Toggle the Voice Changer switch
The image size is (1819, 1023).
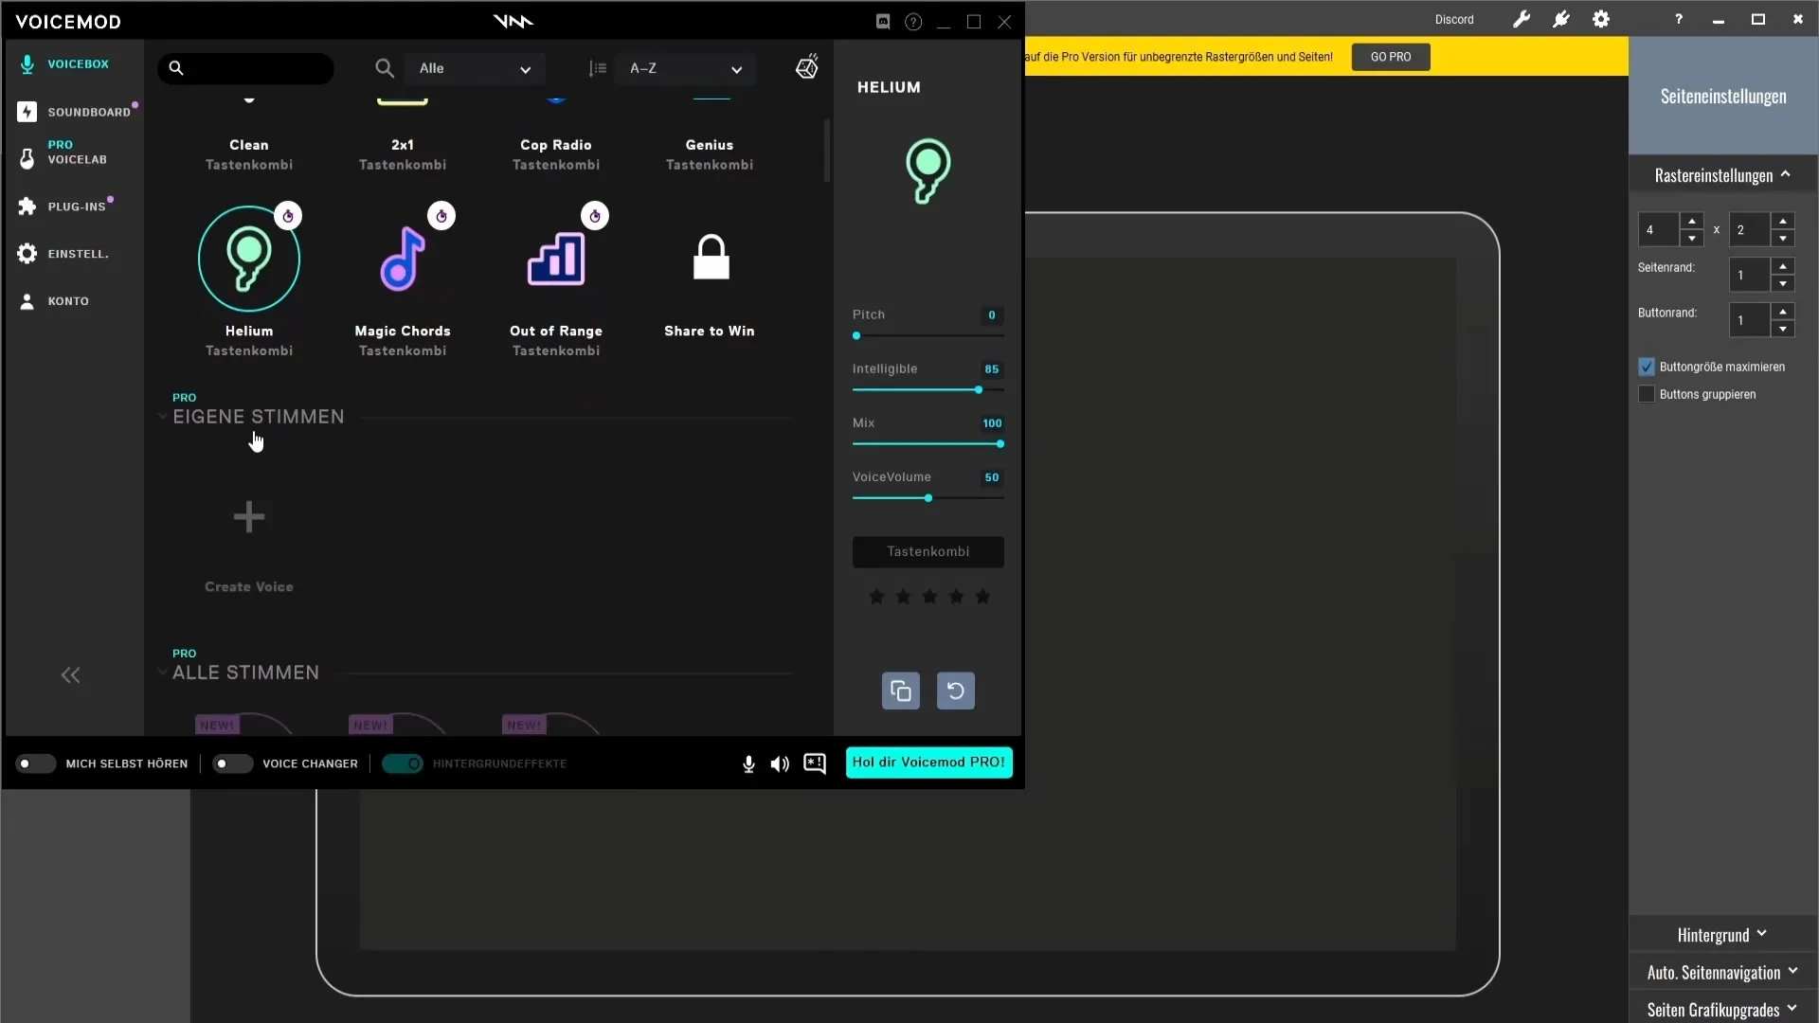click(x=233, y=763)
